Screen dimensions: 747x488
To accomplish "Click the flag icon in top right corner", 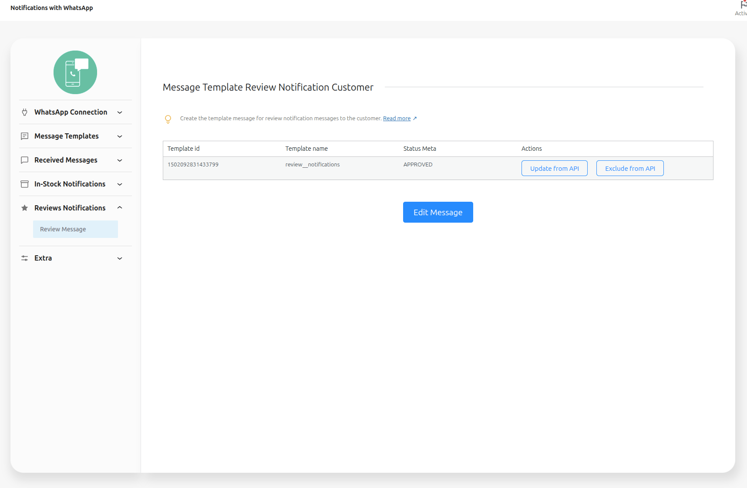I will click(x=743, y=5).
